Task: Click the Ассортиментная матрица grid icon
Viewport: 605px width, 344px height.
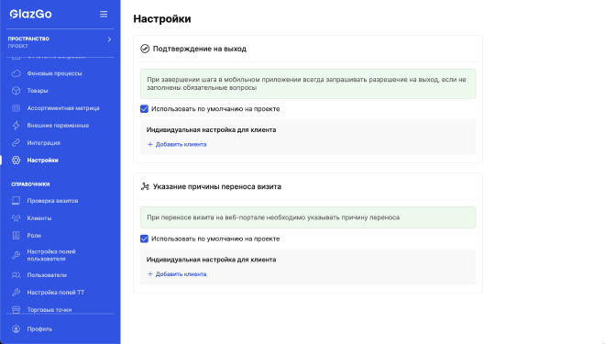Action: tap(16, 108)
